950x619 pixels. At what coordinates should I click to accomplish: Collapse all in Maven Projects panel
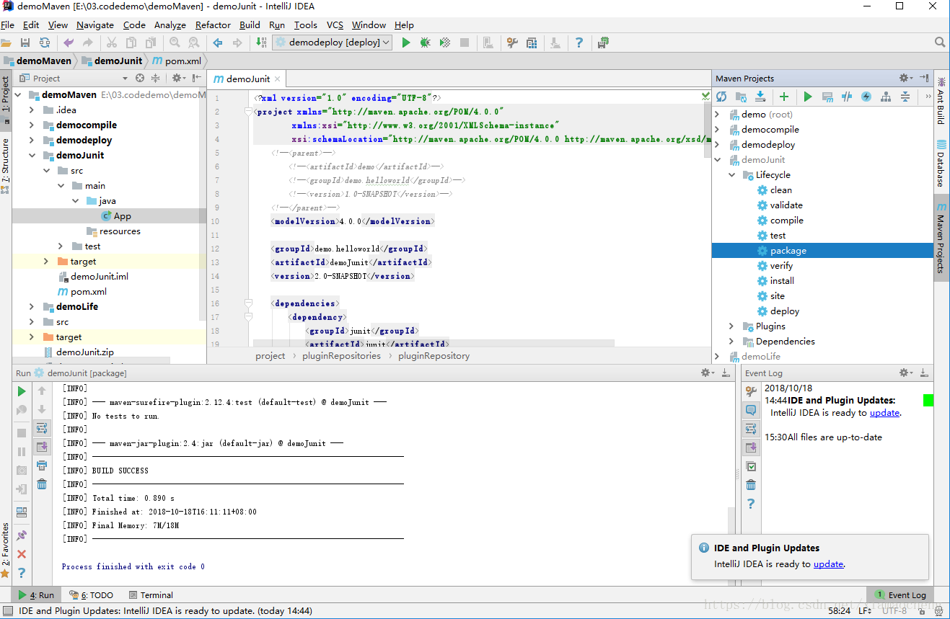[x=905, y=97]
